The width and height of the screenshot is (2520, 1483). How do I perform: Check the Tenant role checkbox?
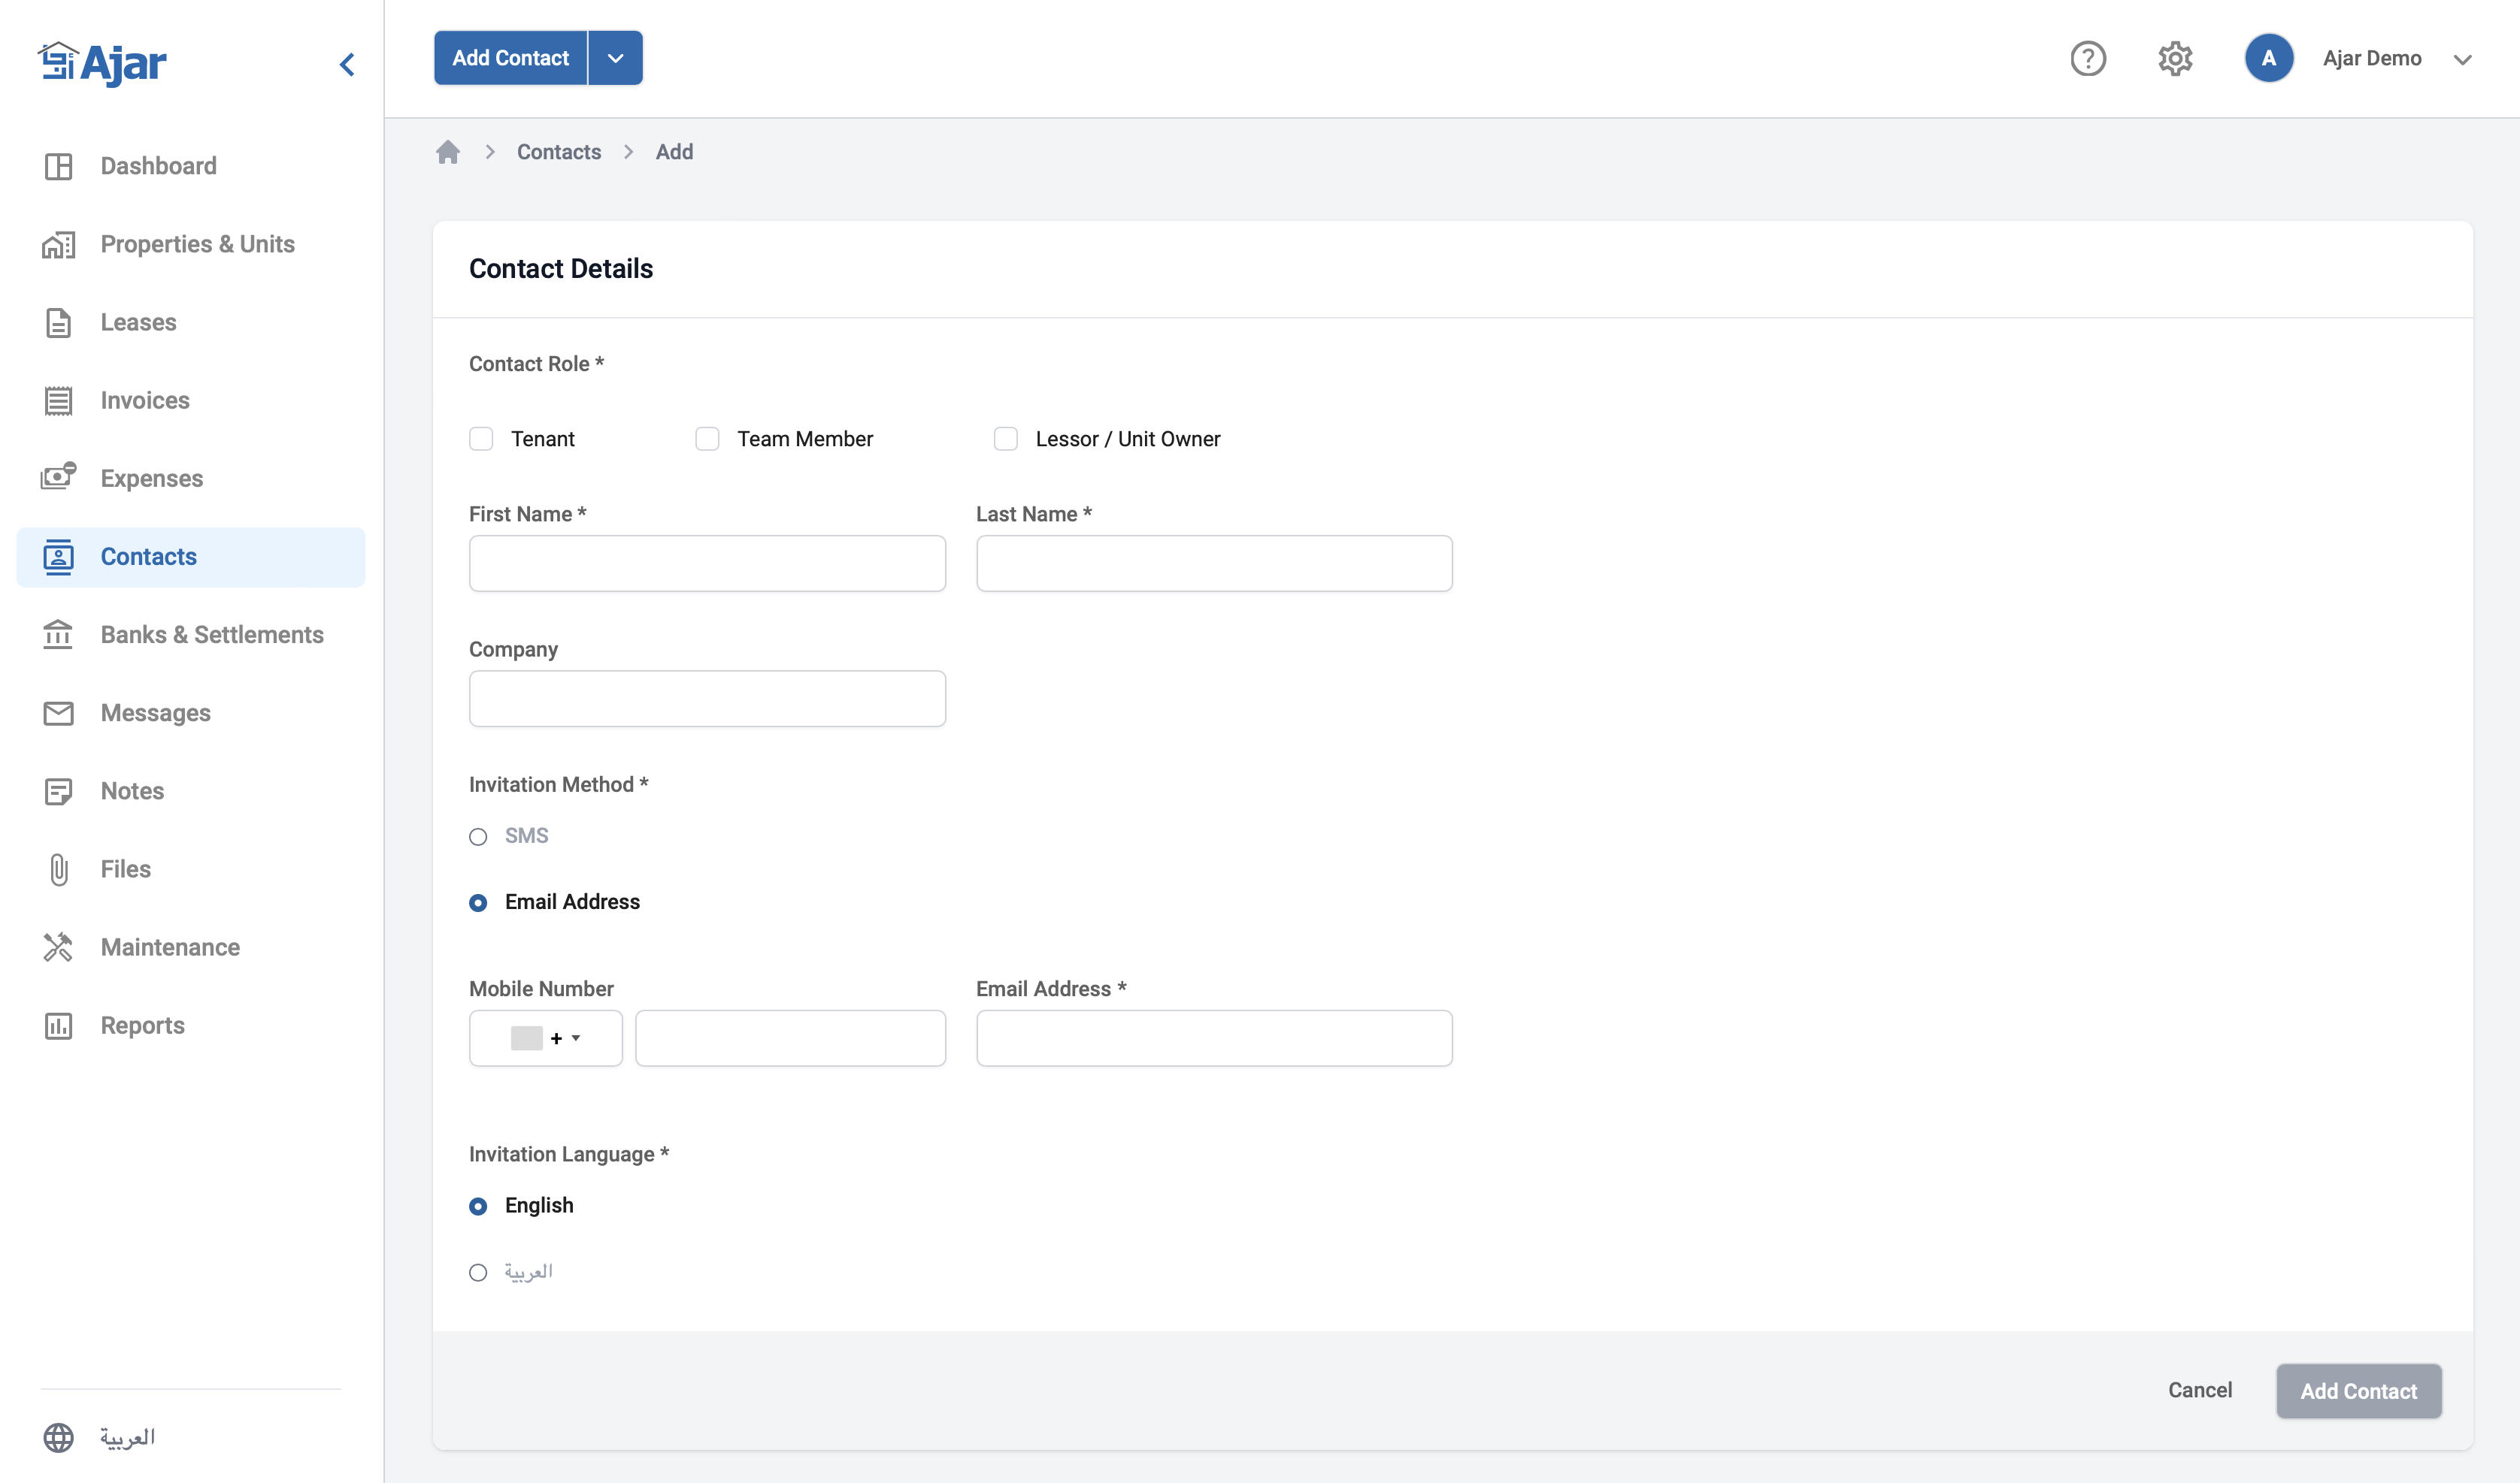481,439
